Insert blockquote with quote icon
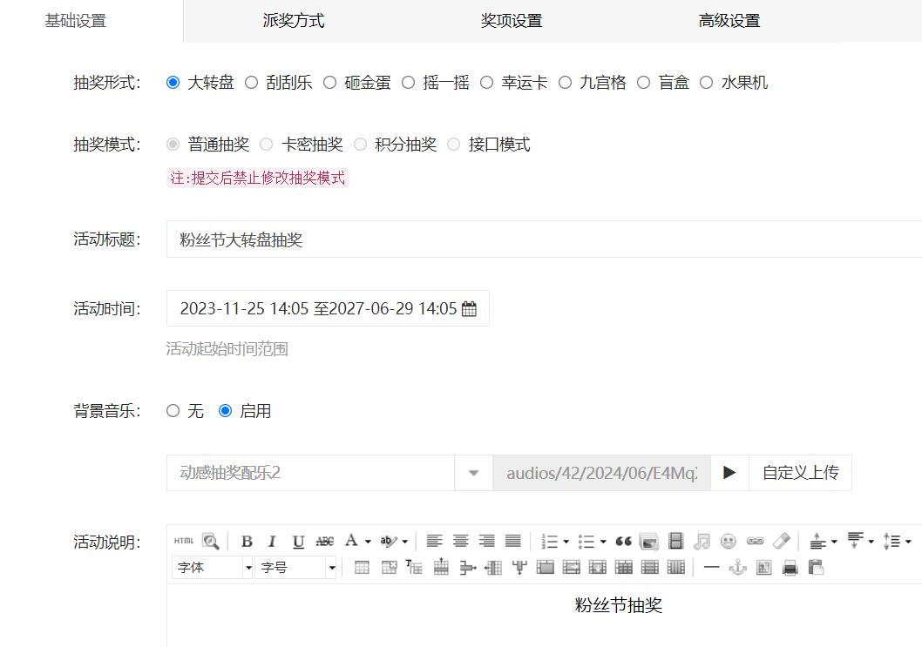This screenshot has height=647, width=922. coord(623,542)
